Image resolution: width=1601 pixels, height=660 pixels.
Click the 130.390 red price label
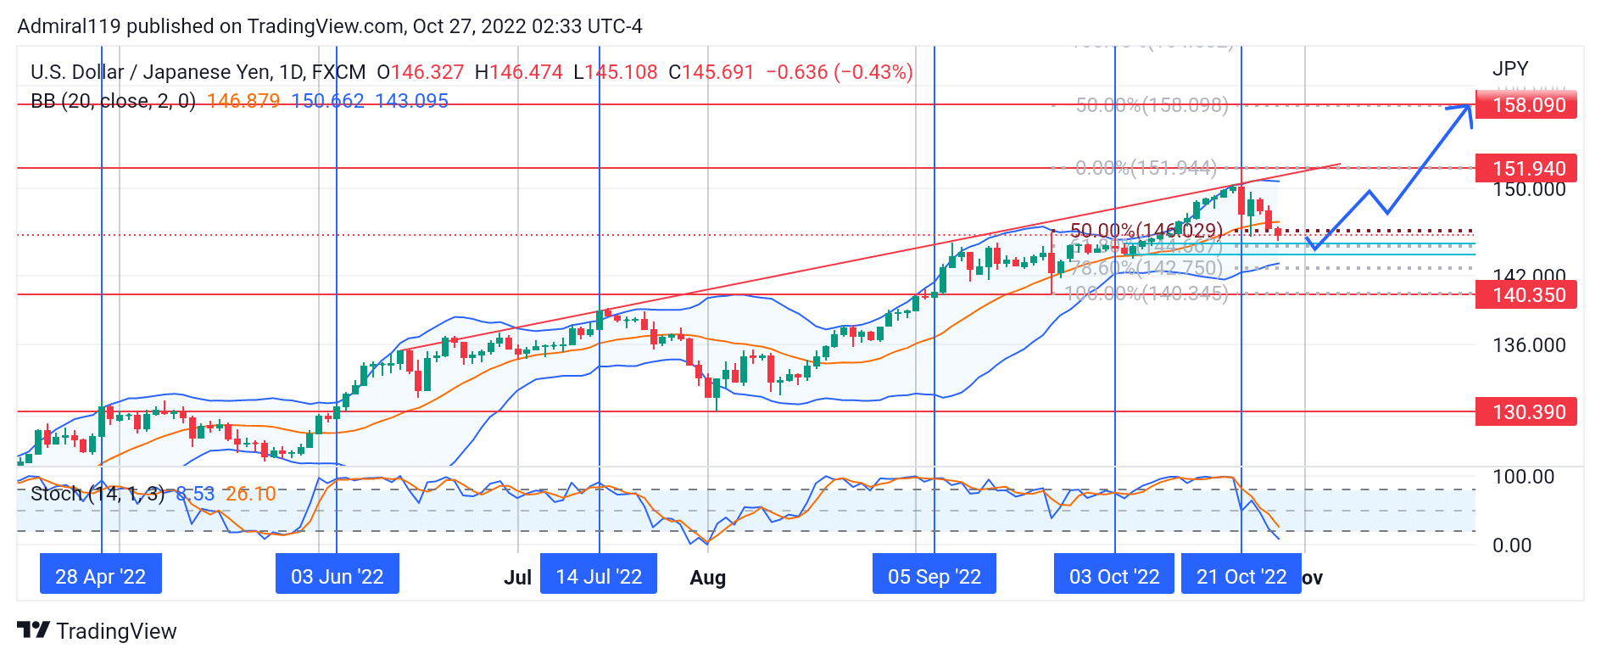pyautogui.click(x=1526, y=411)
